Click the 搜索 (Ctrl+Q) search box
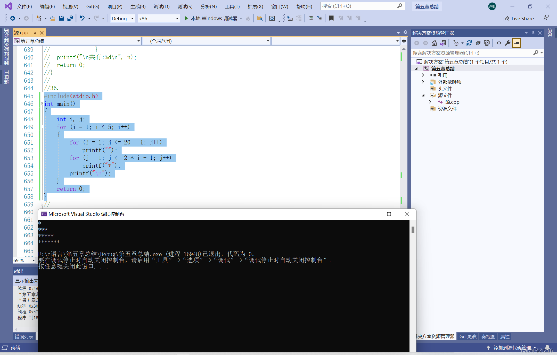 pos(363,6)
